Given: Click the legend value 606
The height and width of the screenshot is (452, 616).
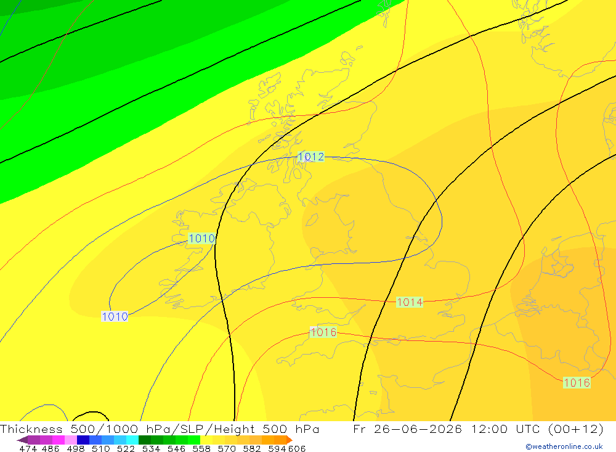Looking at the screenshot, I should (x=297, y=448).
